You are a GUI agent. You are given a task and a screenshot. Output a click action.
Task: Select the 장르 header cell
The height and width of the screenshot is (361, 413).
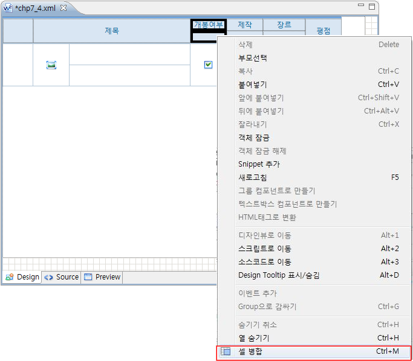(x=284, y=25)
